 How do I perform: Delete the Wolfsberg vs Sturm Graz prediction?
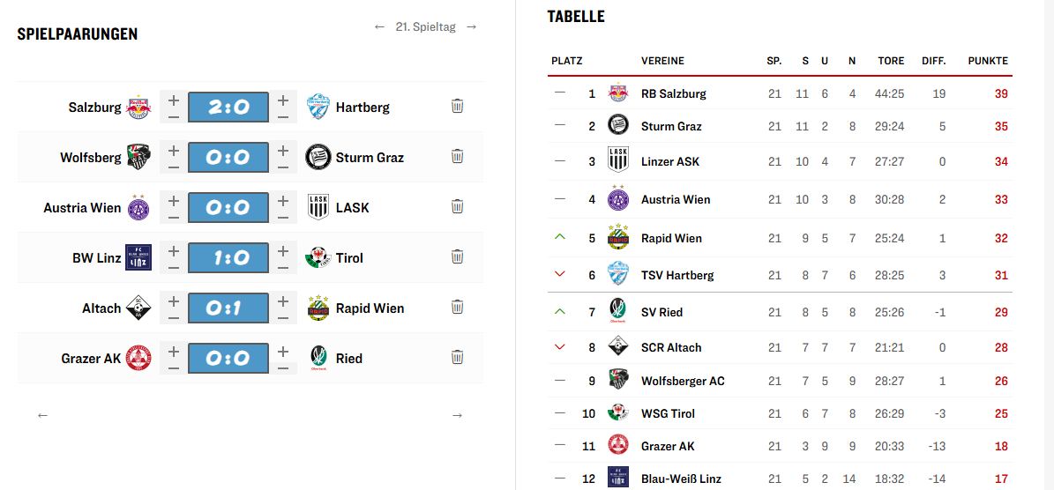coord(457,157)
